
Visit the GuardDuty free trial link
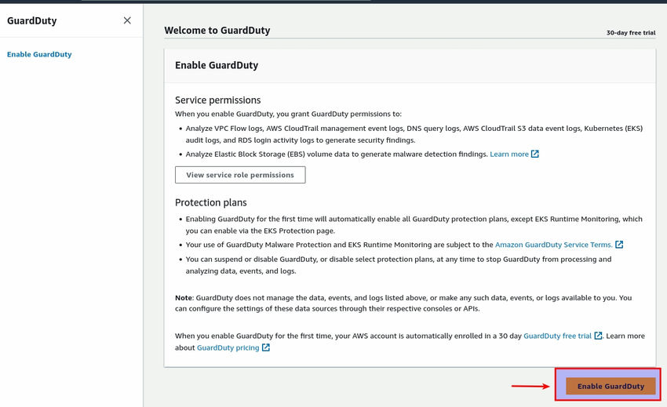coord(557,336)
